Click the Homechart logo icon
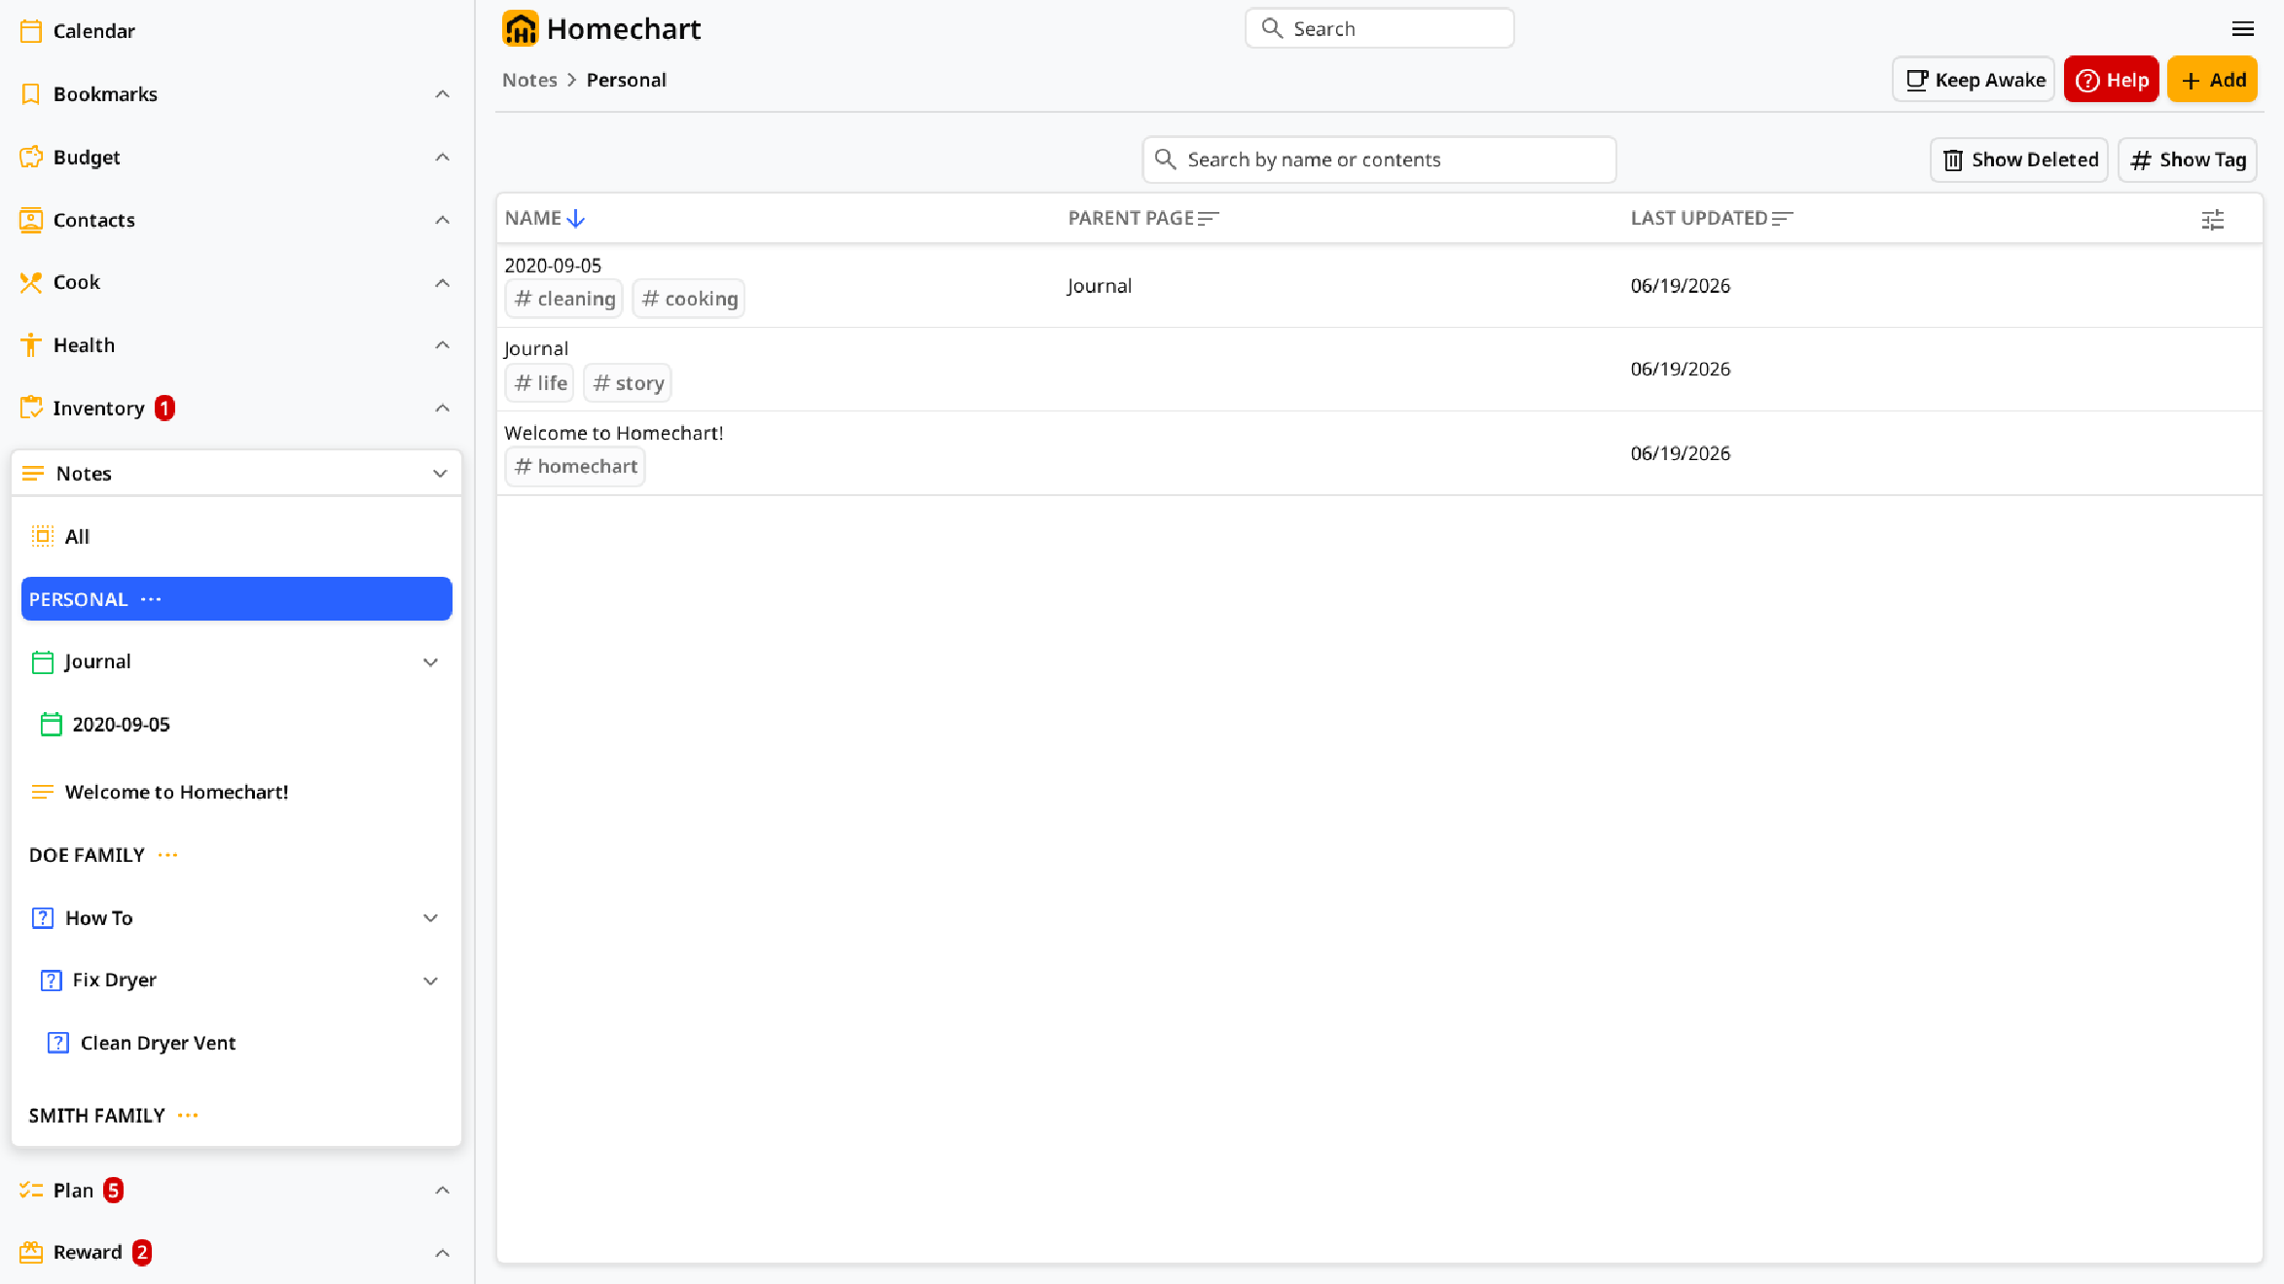The image size is (2284, 1284). point(521,29)
